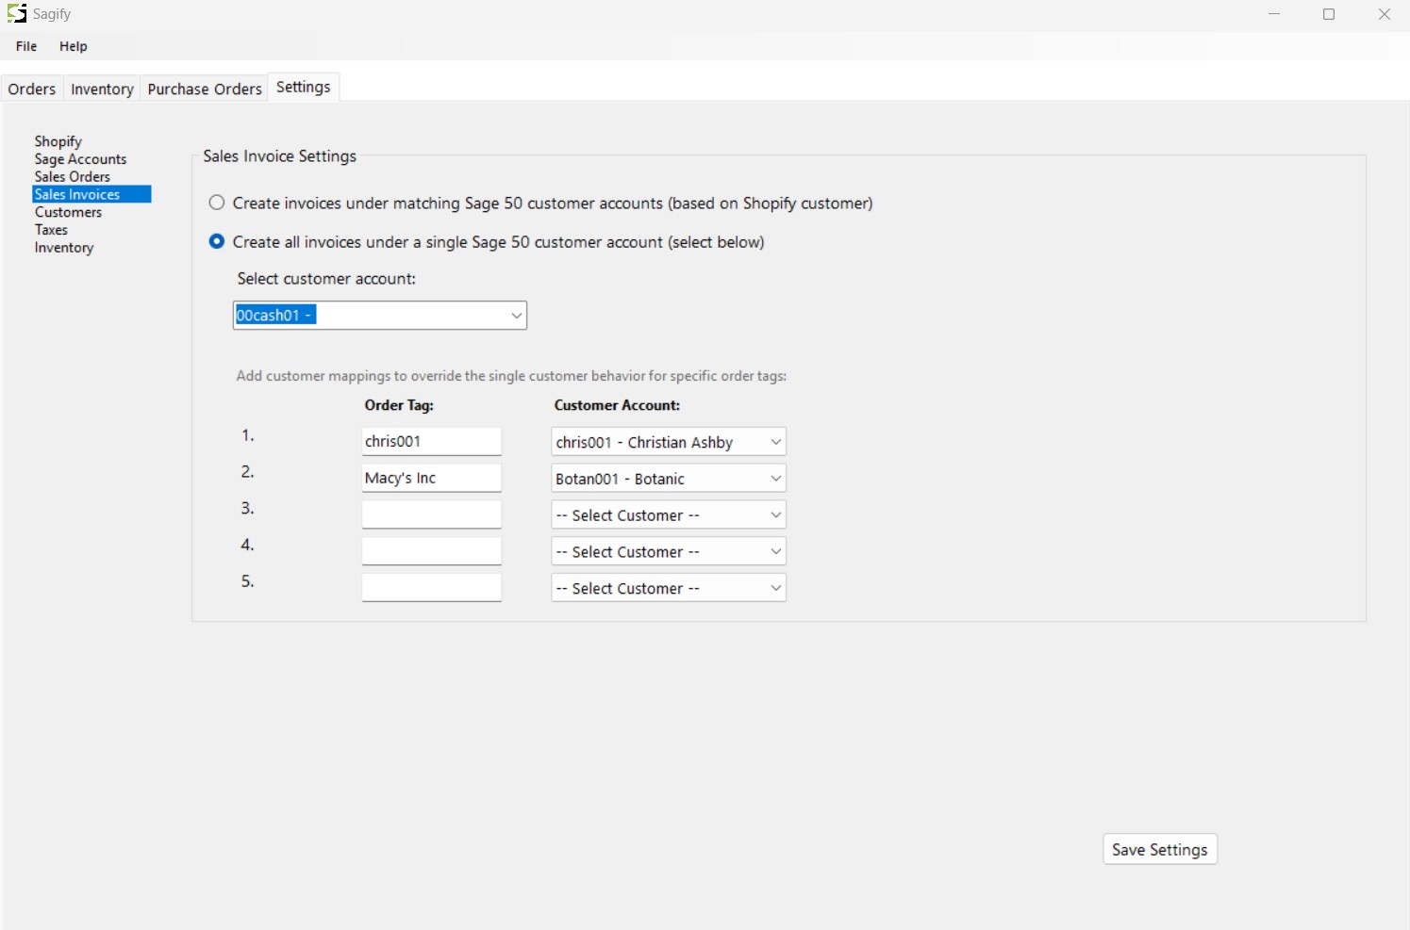Click the 'Customer Account:' column header
The image size is (1410, 930).
[617, 405]
